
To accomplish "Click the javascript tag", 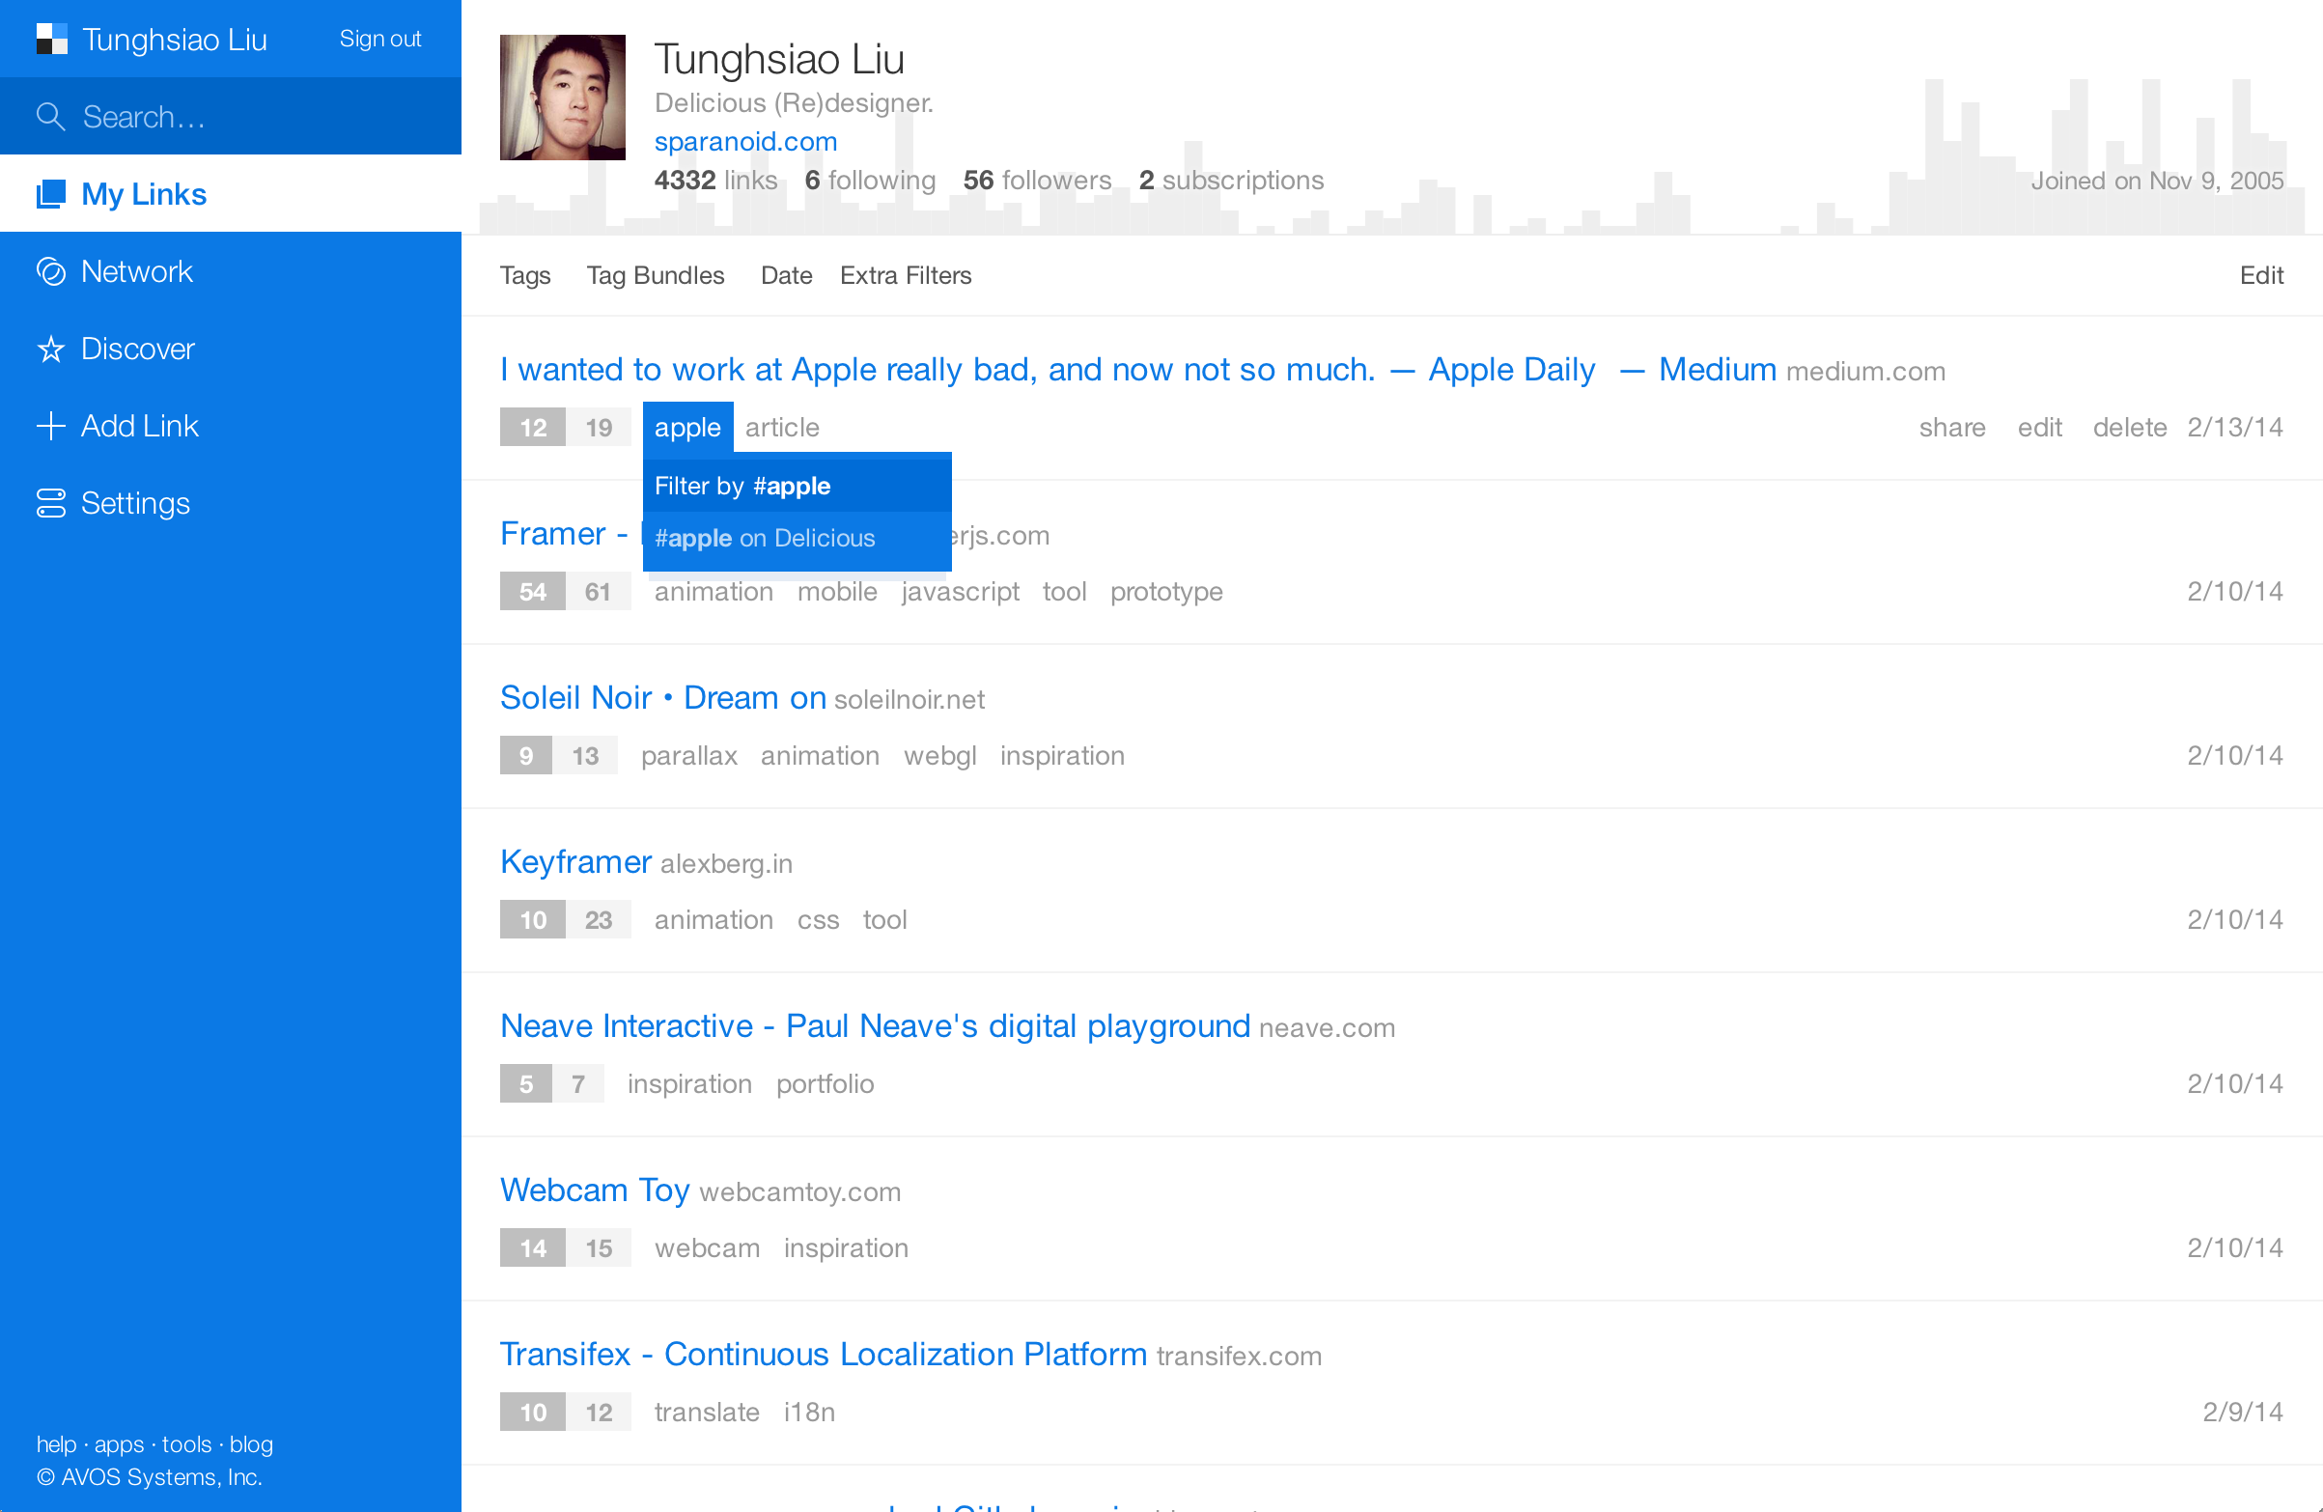I will click(960, 592).
